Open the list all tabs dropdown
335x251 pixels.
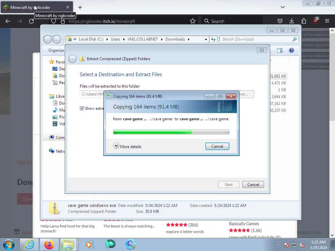[282, 7]
